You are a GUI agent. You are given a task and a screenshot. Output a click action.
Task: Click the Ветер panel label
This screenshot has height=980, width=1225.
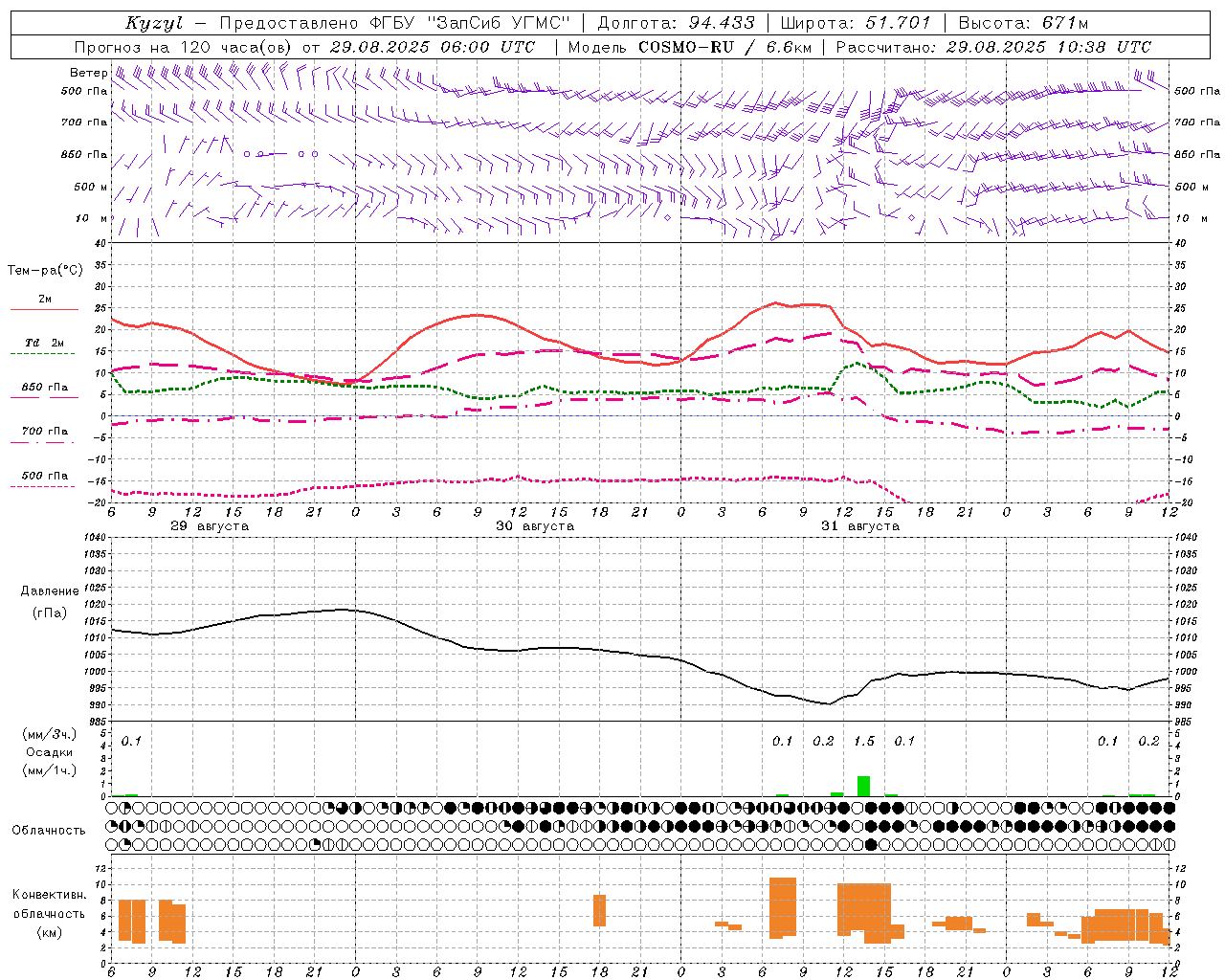pyautogui.click(x=89, y=73)
